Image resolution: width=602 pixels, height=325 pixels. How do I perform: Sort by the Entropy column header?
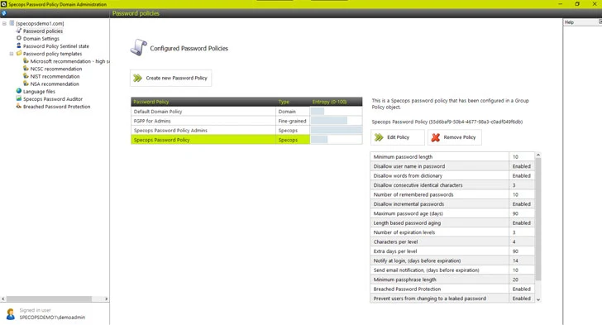329,102
